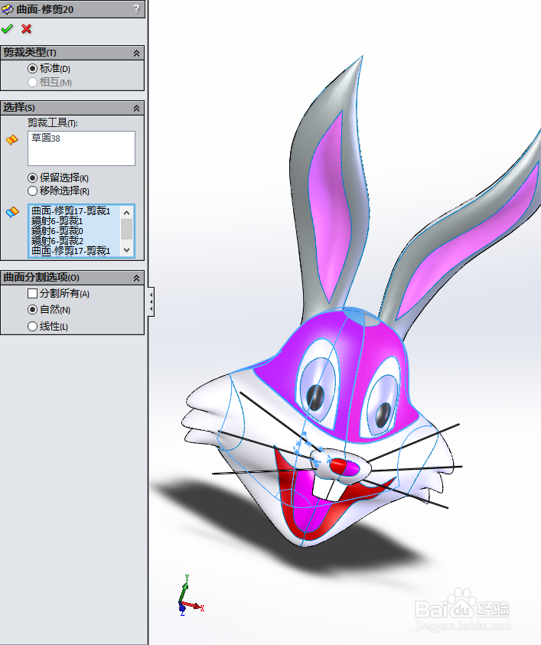Confirm the surface trim with green checkmark
This screenshot has width=541, height=645.
click(x=7, y=29)
